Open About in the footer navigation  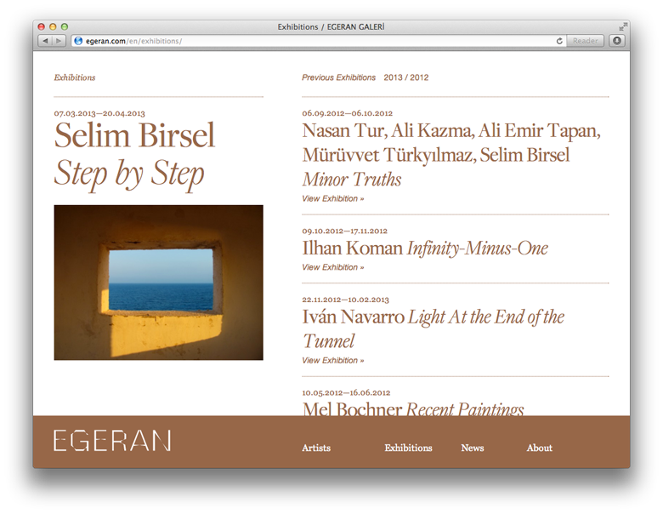539,448
